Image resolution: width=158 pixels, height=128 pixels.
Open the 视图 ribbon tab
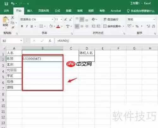click(x=91, y=11)
